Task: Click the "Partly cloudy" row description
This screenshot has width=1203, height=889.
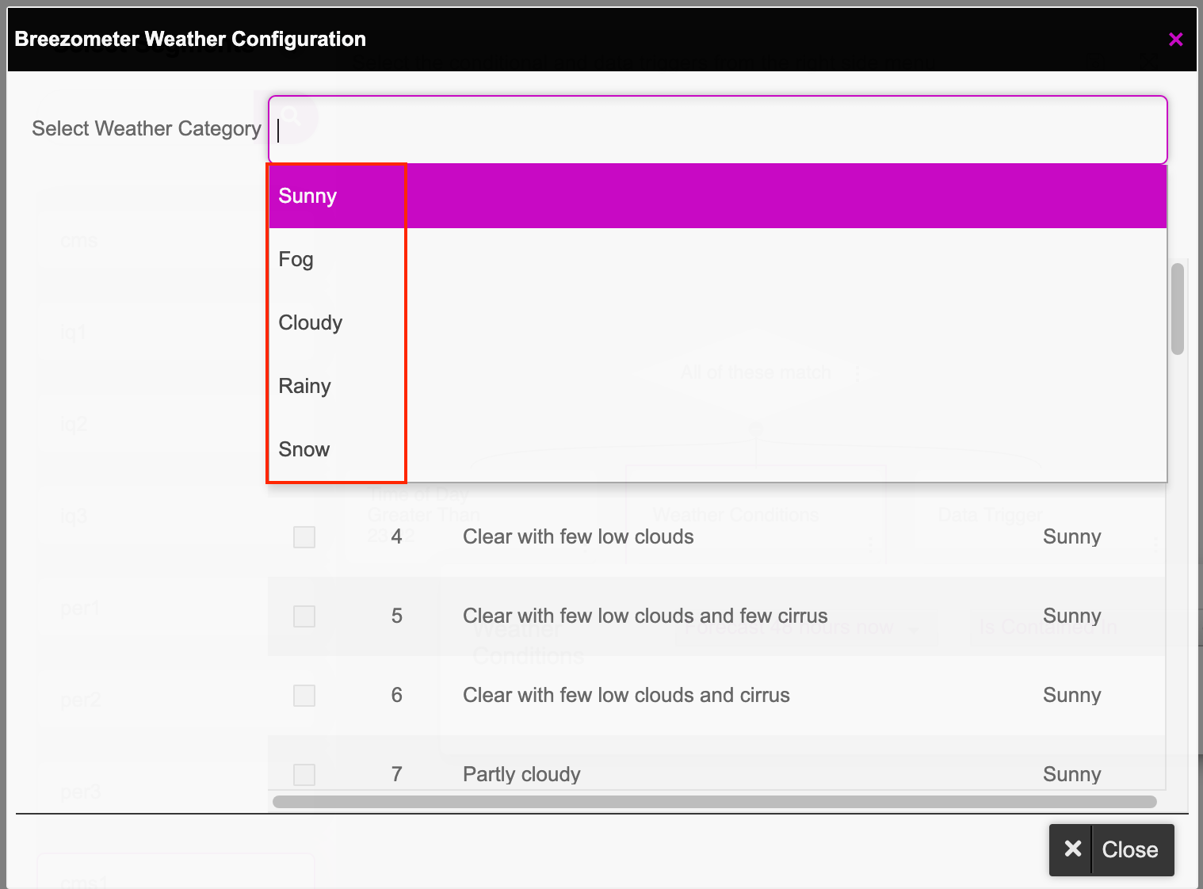Action: point(521,774)
